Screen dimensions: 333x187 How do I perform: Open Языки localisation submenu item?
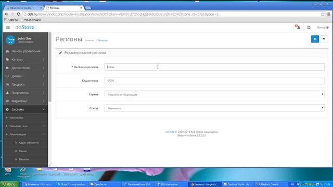pos(23,151)
